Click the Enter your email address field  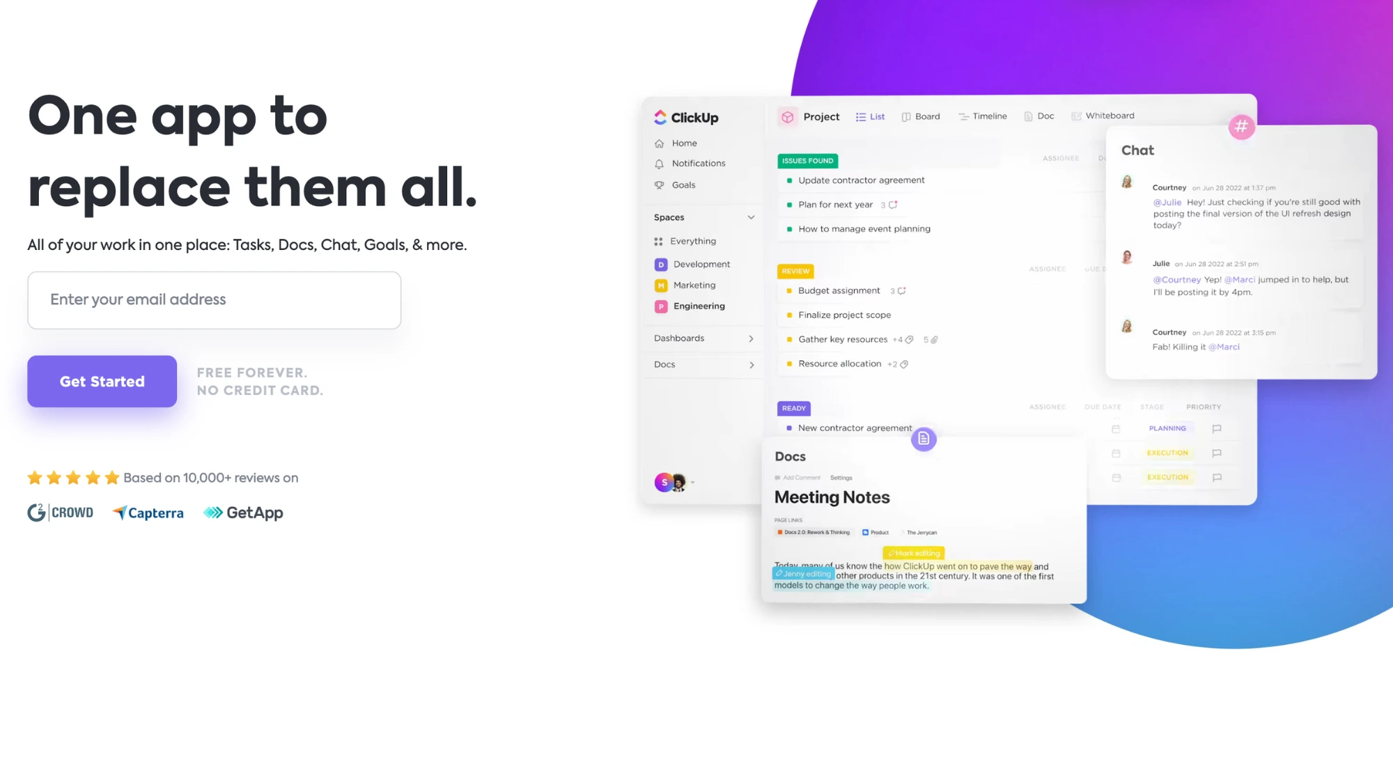pos(214,299)
